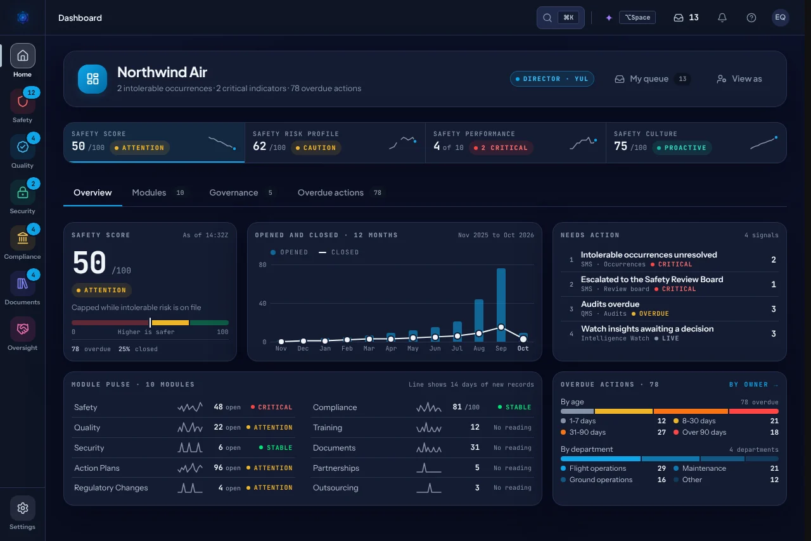Open the Safety row in Module Pulse
Image resolution: width=811 pixels, height=541 pixels.
pyautogui.click(x=183, y=407)
